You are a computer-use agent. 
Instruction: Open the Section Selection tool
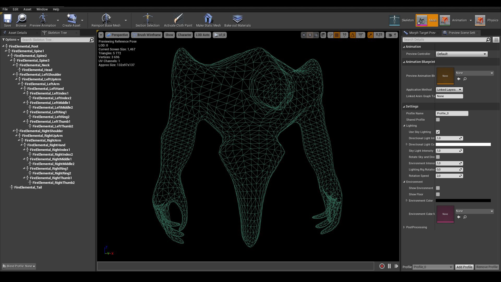pos(147,19)
